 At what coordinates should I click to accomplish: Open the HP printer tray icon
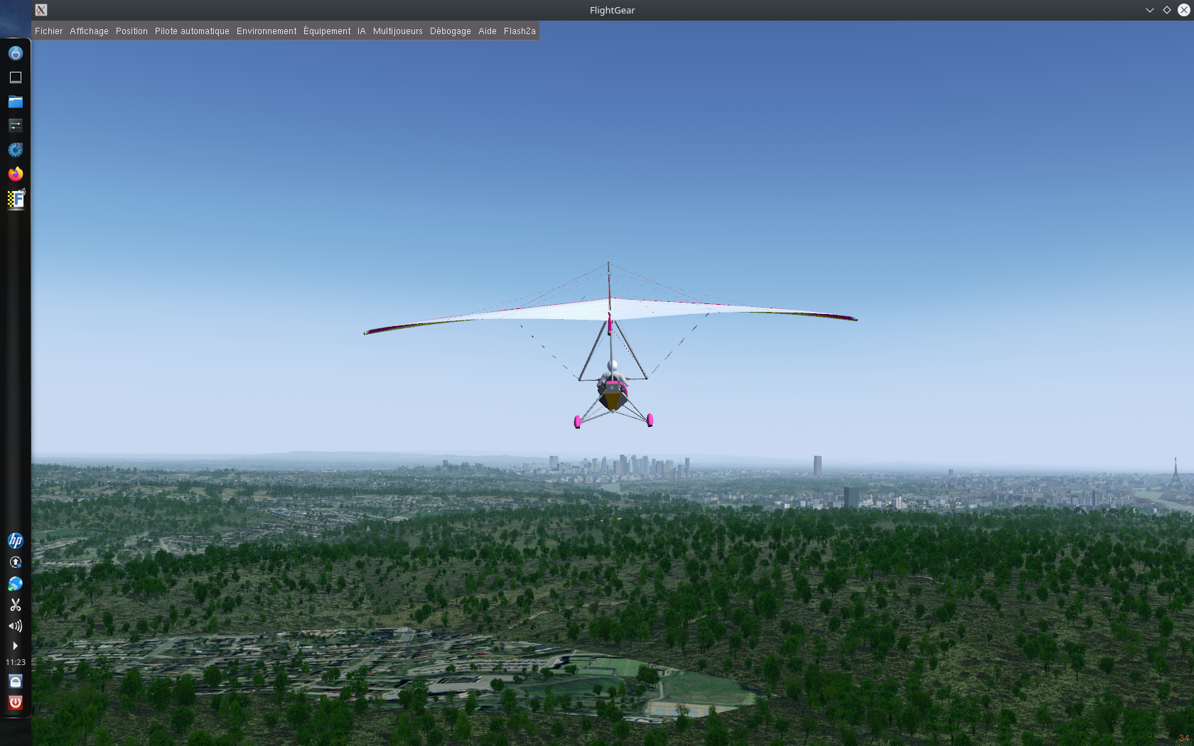(x=16, y=541)
